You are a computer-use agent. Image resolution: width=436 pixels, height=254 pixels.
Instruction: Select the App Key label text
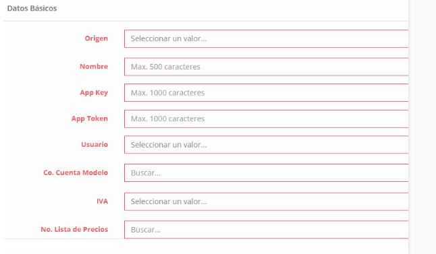pyautogui.click(x=94, y=92)
